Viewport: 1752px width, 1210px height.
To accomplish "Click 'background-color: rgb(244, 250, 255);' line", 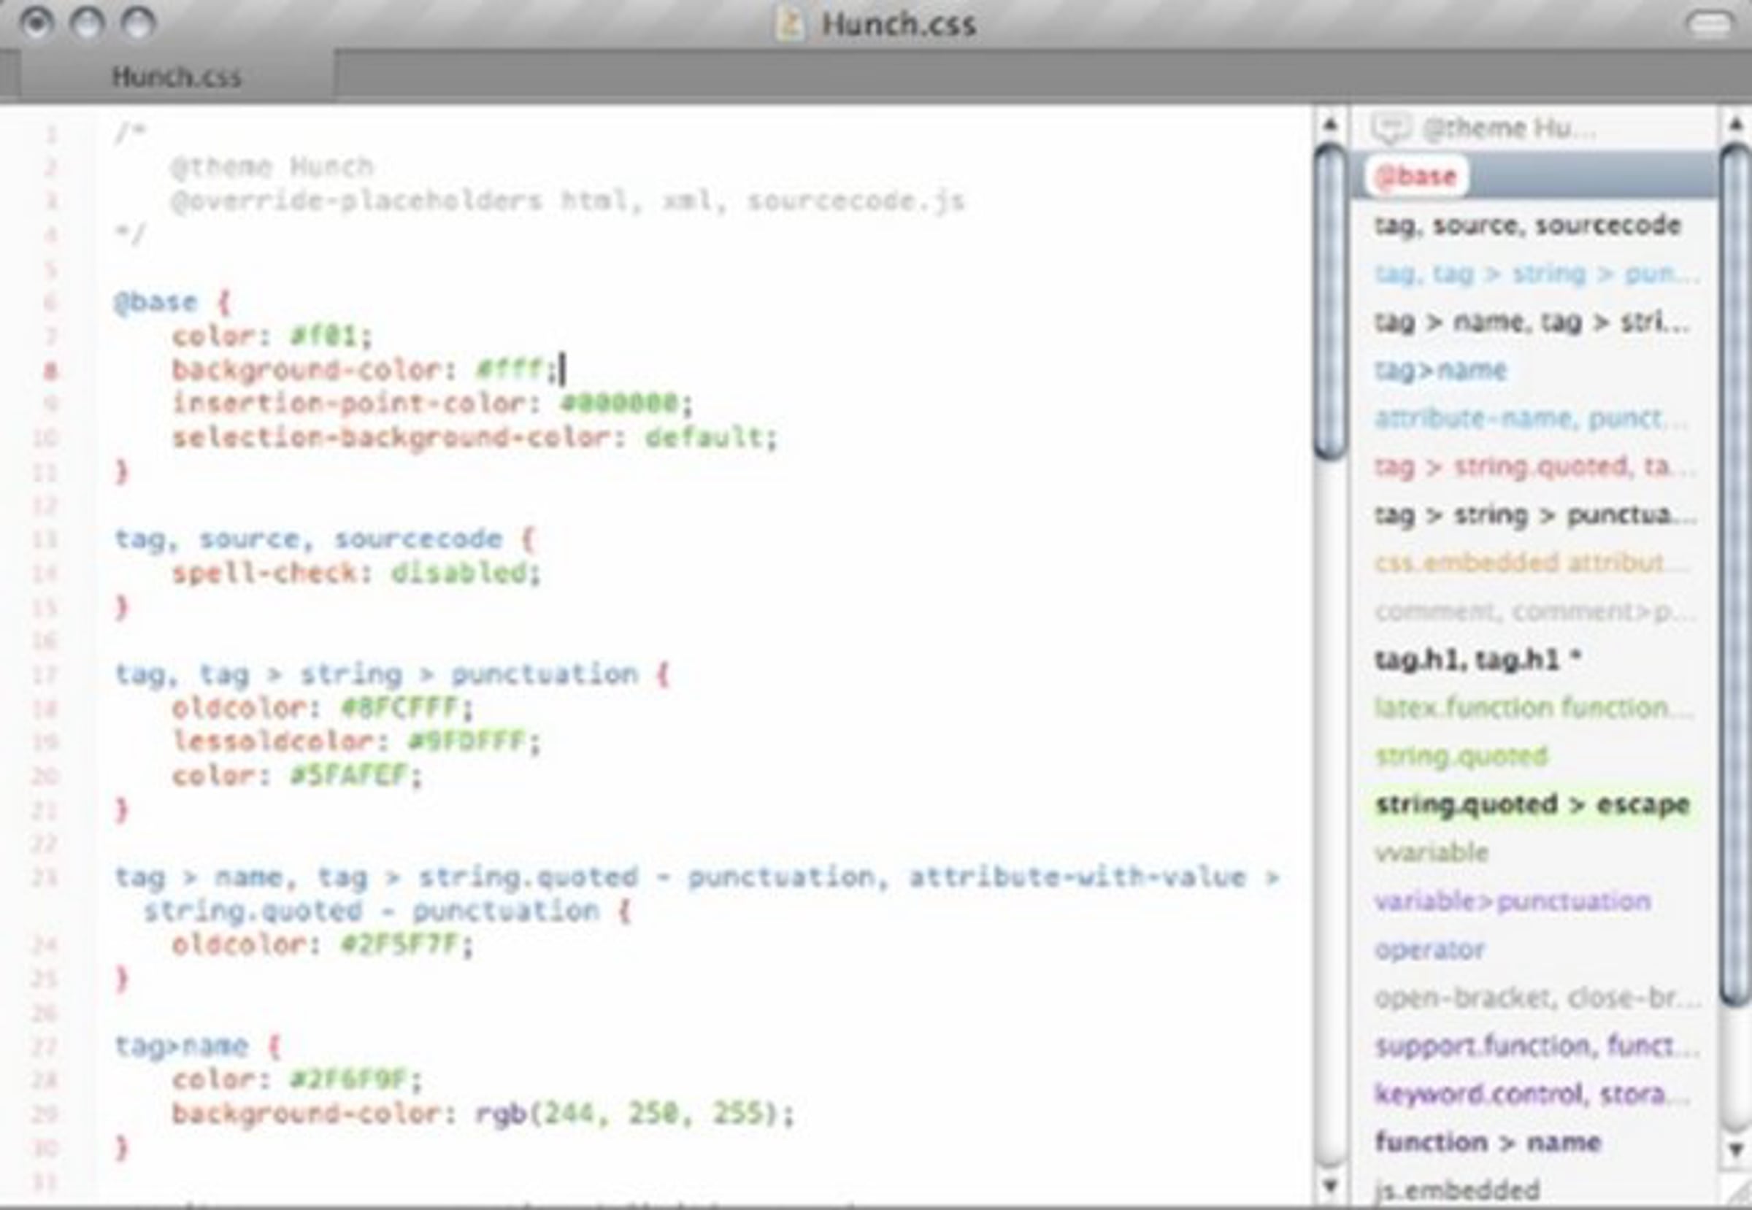I will tap(483, 1114).
